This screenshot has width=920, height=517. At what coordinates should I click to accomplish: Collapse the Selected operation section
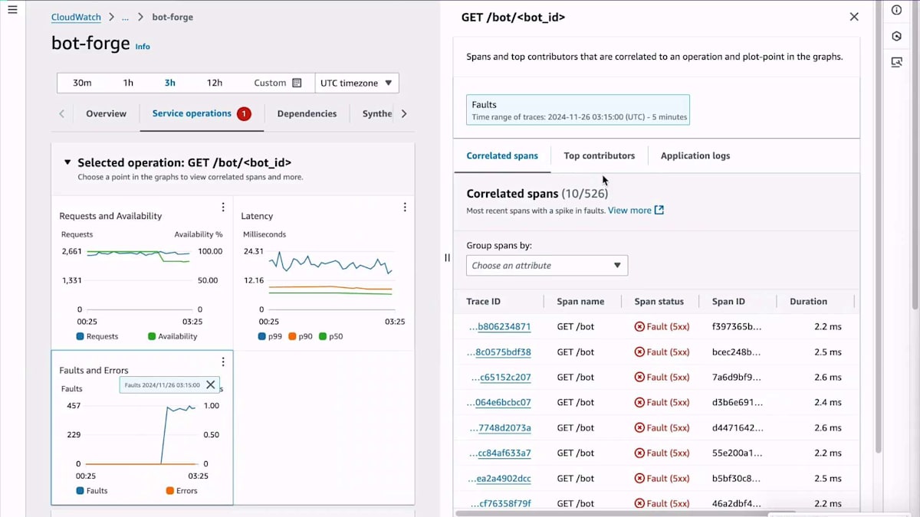[x=67, y=162]
